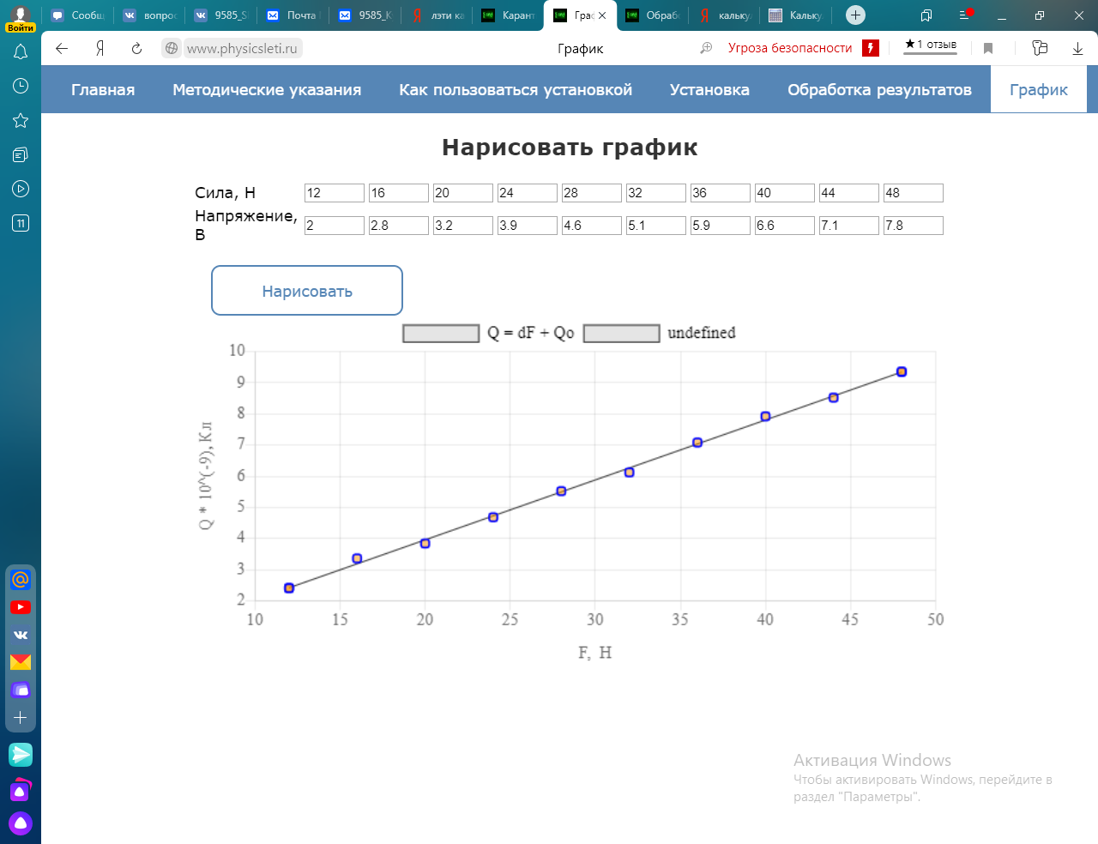The image size is (1098, 844).
Task: Open Главная menu item
Action: [x=103, y=89]
